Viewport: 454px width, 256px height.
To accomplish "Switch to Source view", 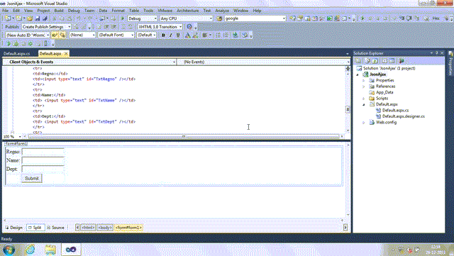I will [55, 228].
